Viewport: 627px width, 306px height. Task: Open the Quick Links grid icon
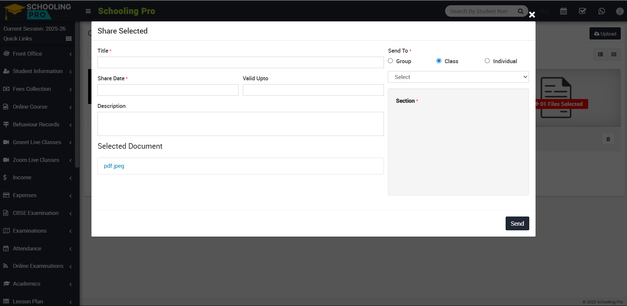[69, 38]
